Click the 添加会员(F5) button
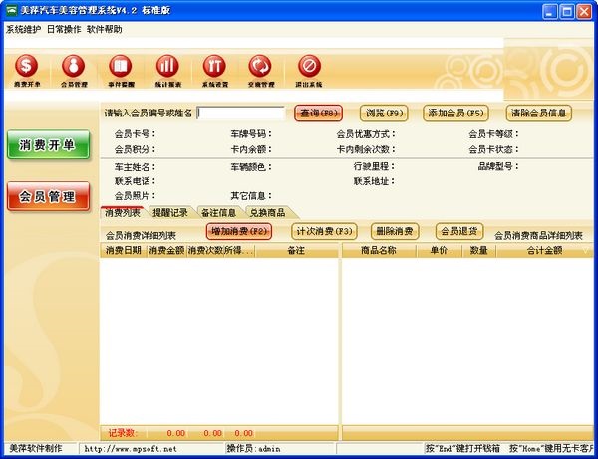 point(455,114)
